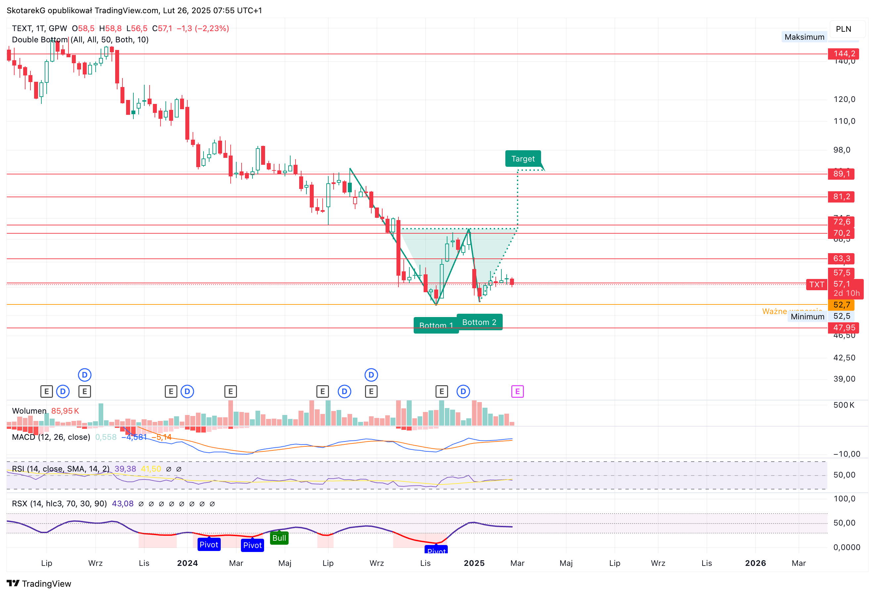The width and height of the screenshot is (875, 595).
Task: Click the TradingView logo at the bottom left
Action: point(39,583)
